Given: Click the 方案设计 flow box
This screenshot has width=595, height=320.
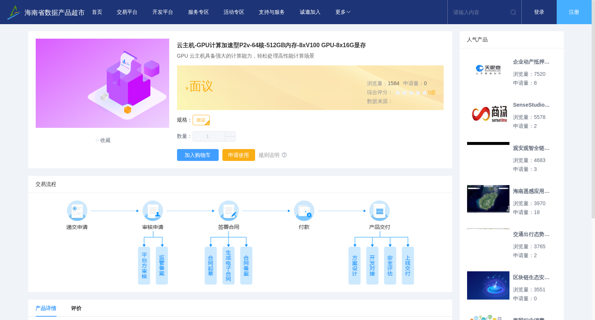Looking at the screenshot, I should pyautogui.click(x=354, y=266).
